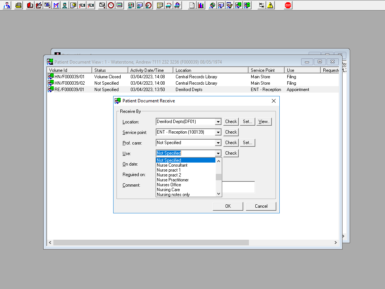
Task: Open the bar chart toolbar icon
Action: pyautogui.click(x=201, y=5)
